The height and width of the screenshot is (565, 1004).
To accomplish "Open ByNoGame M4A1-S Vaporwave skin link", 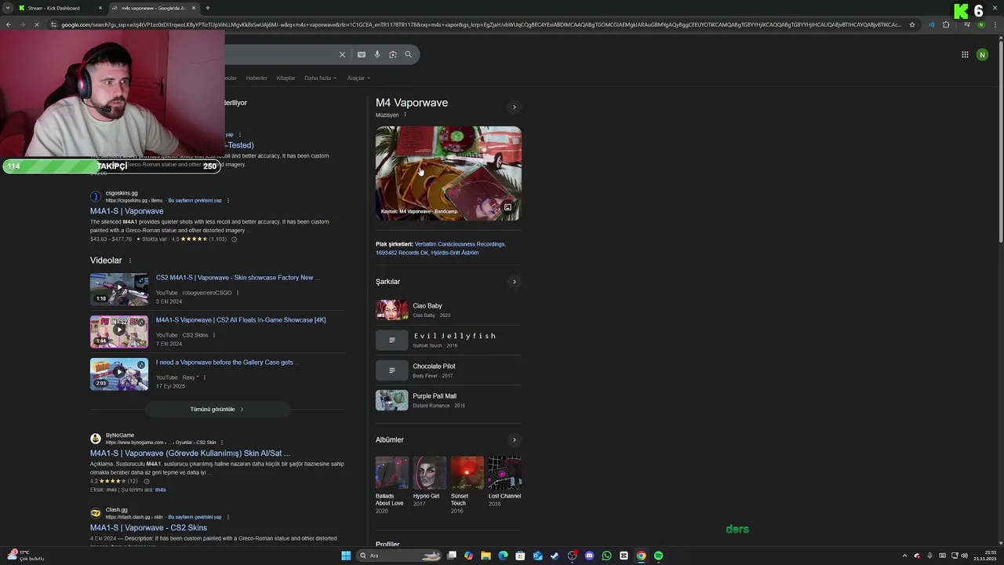I will (x=190, y=453).
